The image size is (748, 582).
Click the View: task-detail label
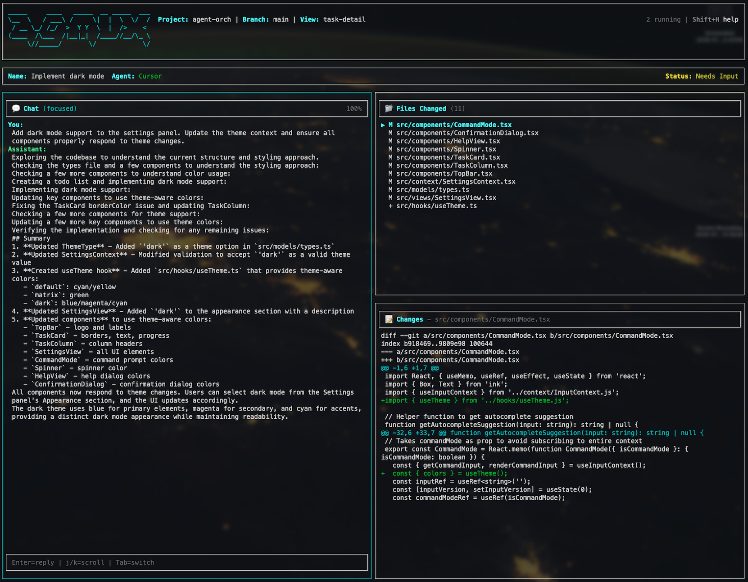(x=333, y=20)
